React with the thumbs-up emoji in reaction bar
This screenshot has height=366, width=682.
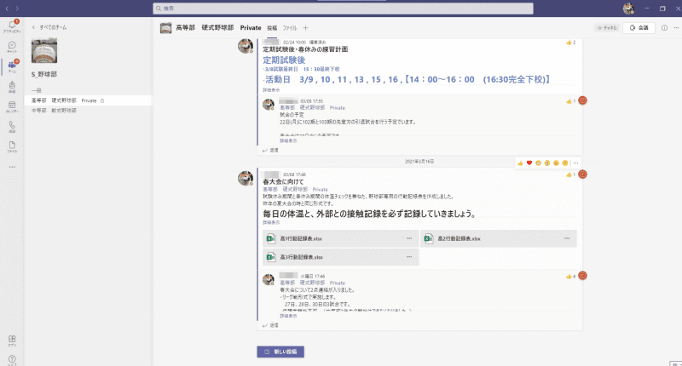click(520, 163)
